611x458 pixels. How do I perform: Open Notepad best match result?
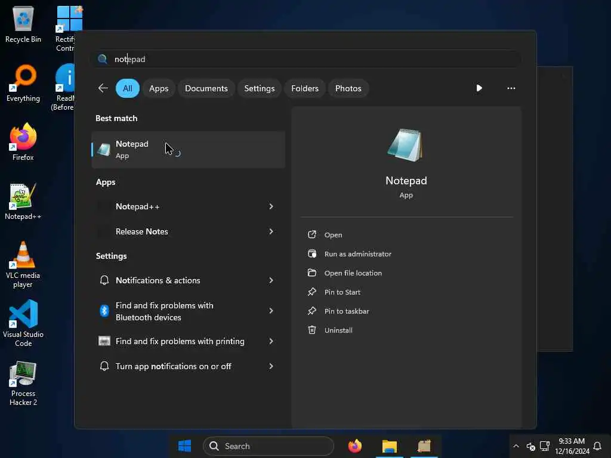(188, 150)
